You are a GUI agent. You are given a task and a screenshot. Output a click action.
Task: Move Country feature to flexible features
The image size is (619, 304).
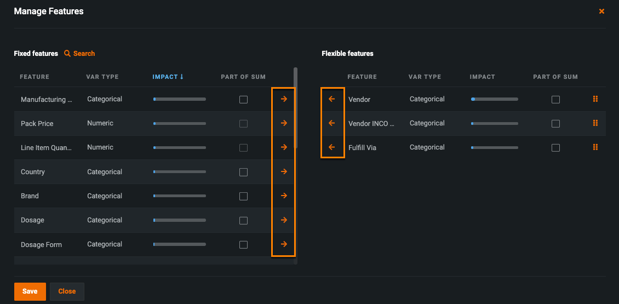coord(284,171)
